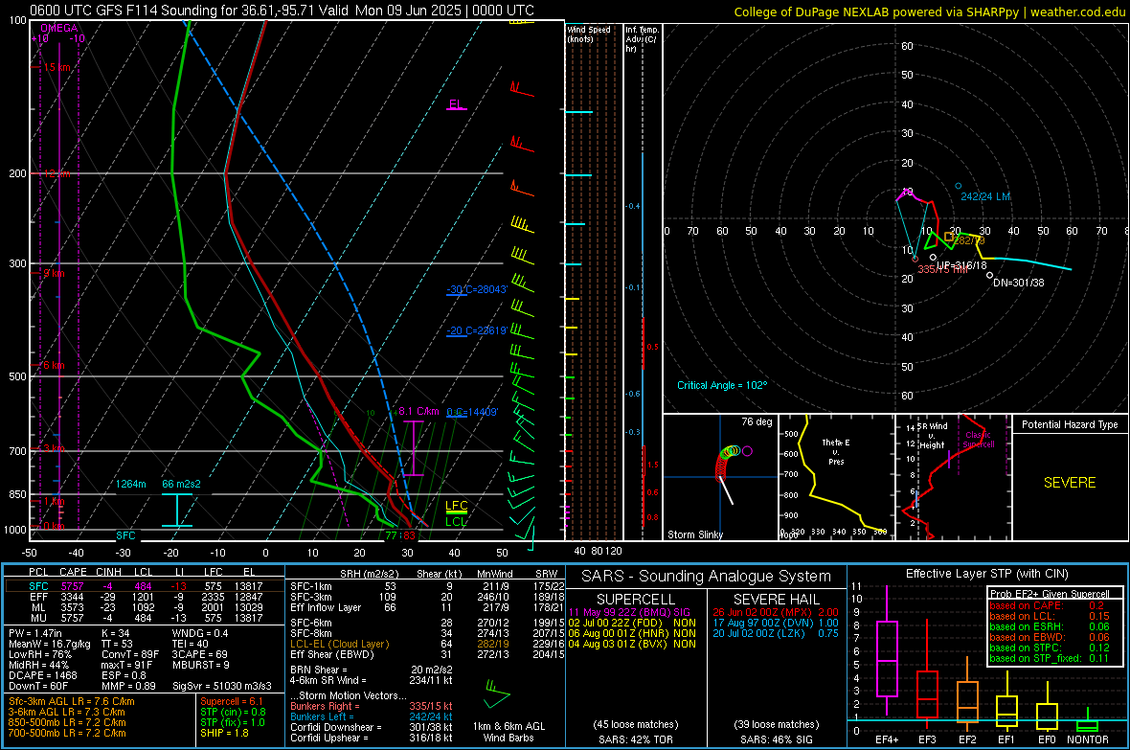Click the '-20 C=23619' height label
Screen dimensions: 1130x750
click(477, 331)
